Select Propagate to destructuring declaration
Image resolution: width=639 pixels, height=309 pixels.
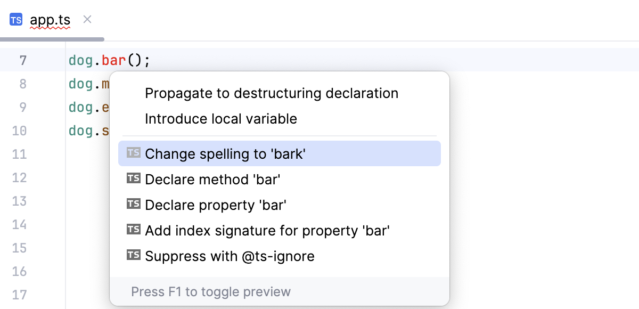(x=272, y=93)
